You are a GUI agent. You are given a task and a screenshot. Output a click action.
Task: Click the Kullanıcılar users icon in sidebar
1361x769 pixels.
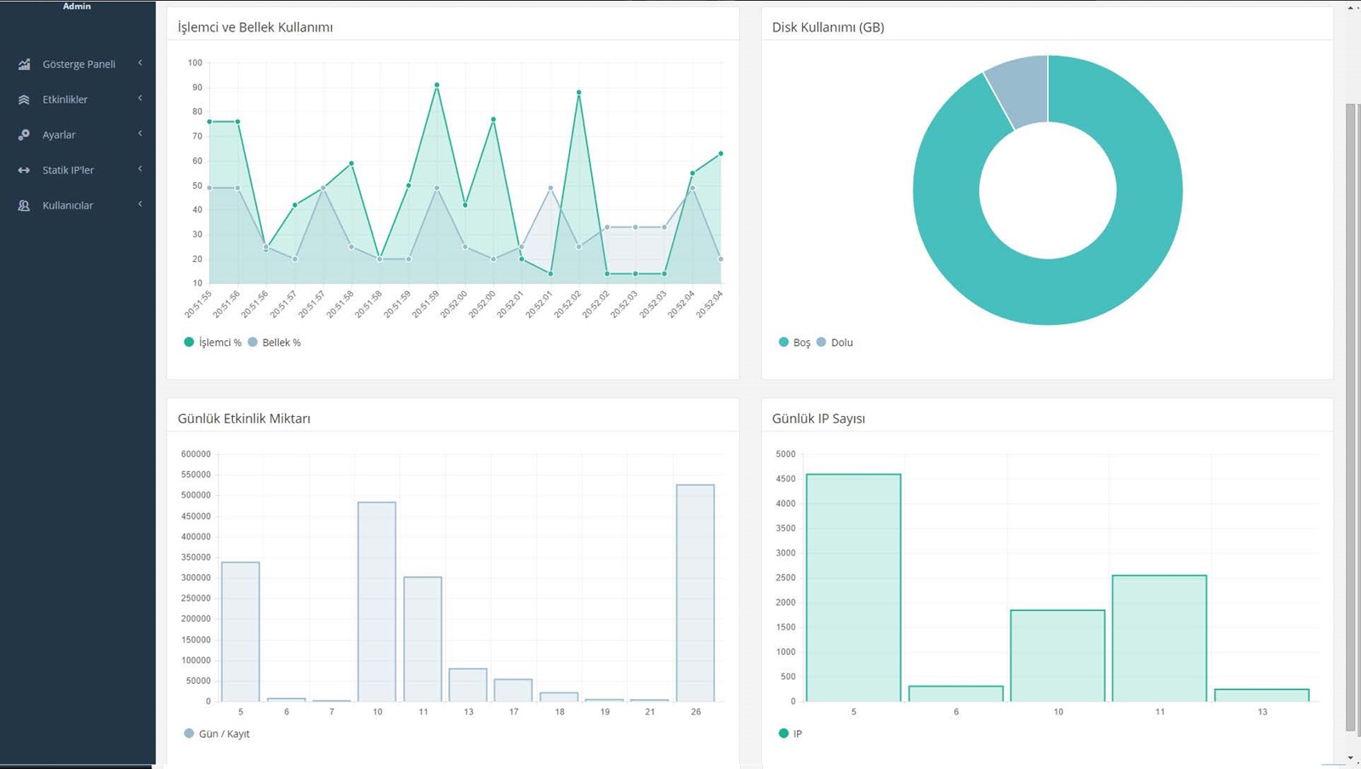click(24, 206)
